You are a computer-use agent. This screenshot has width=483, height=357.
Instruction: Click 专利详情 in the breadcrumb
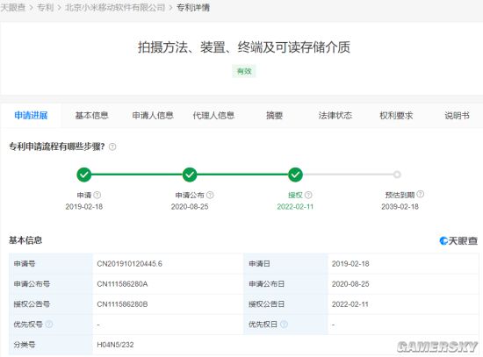[193, 7]
